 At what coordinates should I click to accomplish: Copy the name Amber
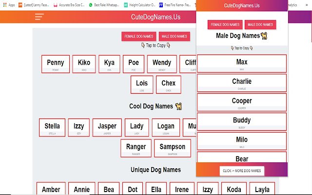tap(51, 189)
